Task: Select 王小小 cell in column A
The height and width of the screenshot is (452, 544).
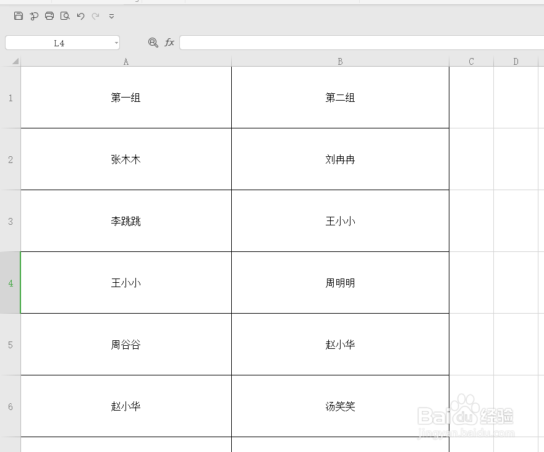Action: (126, 283)
